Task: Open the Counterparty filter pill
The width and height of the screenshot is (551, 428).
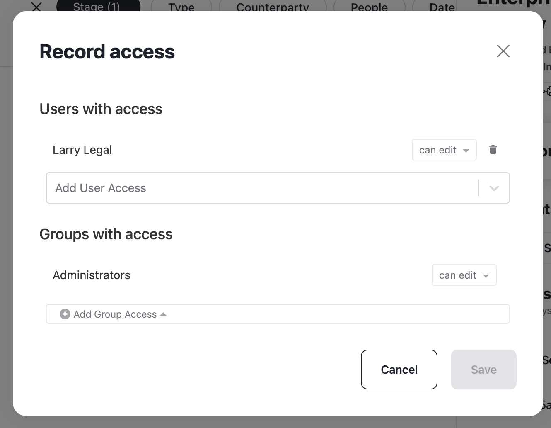Action: [273, 7]
